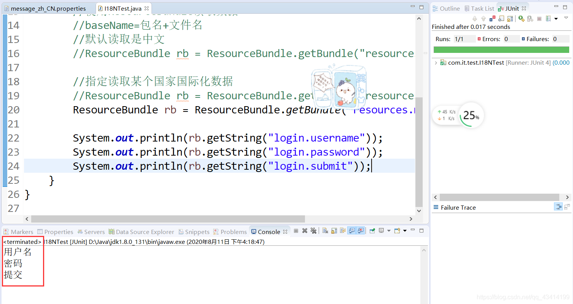
Task: Open the Problems view tab
Action: 230,232
